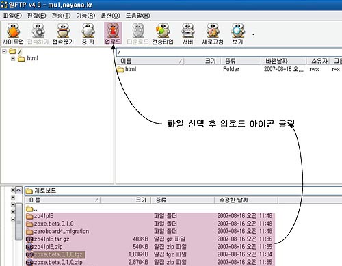The image size is (342, 266).
Task: Click the local tree vertical scrollbar thumb
Action: click(18, 222)
